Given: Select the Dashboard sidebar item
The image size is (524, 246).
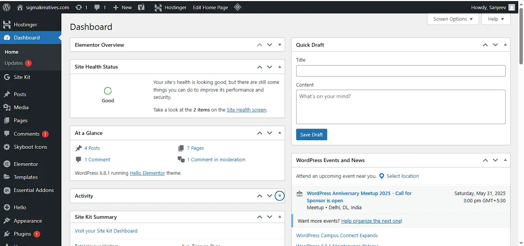Looking at the screenshot, I should 31,38.
